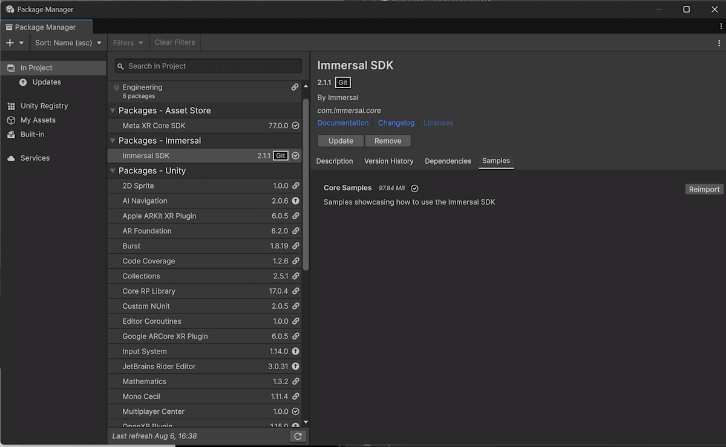
Task: Click installed checkmark on Meta XR Core SDK
Action: [x=295, y=126]
